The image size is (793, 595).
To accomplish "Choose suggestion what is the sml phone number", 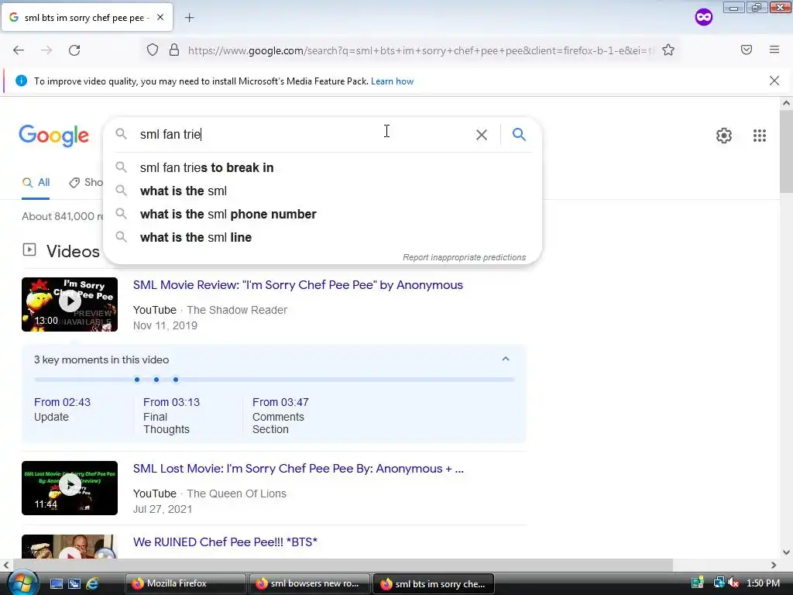I will click(323, 214).
